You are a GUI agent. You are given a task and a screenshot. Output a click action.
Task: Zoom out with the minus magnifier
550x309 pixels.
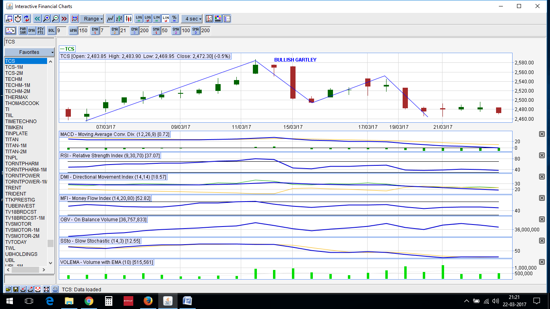[55, 19]
